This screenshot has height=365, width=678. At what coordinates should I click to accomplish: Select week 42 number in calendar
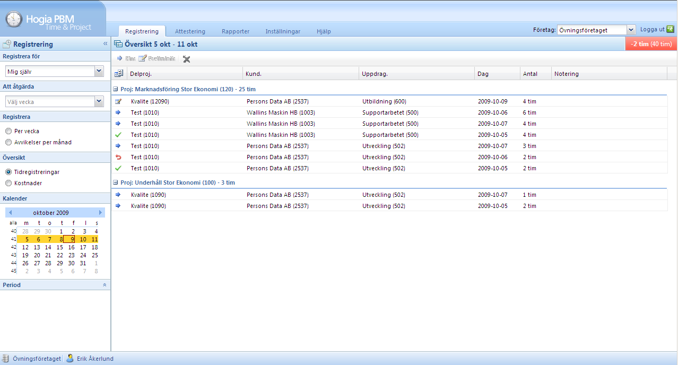[x=13, y=247]
